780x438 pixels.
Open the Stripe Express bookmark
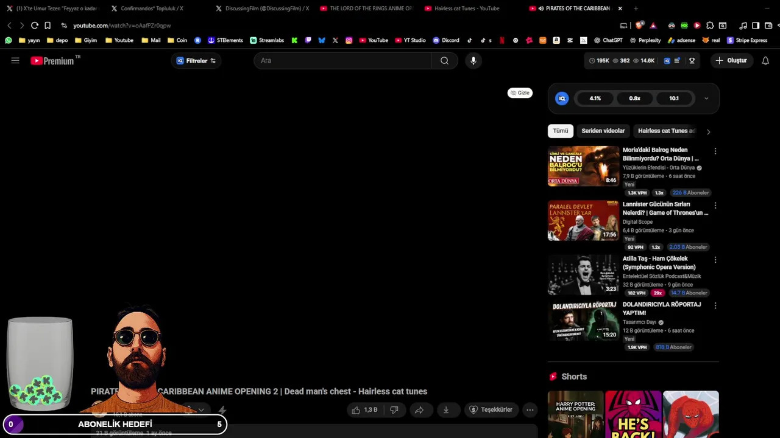tap(746, 40)
